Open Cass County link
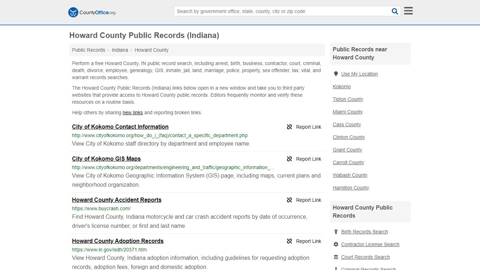The height and width of the screenshot is (270, 480). click(347, 124)
